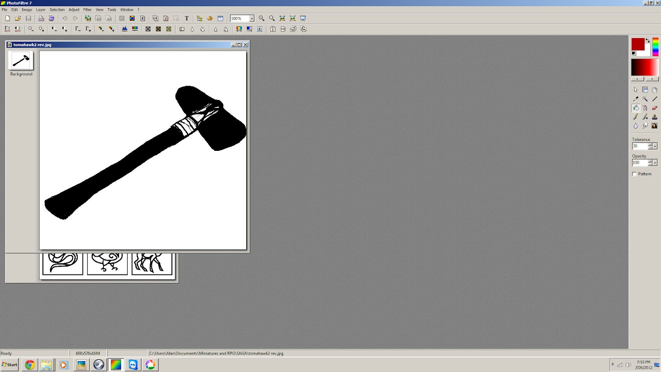Screen dimensions: 661x372
Task: Open the zoom percentage dropdown
Action: point(252,19)
